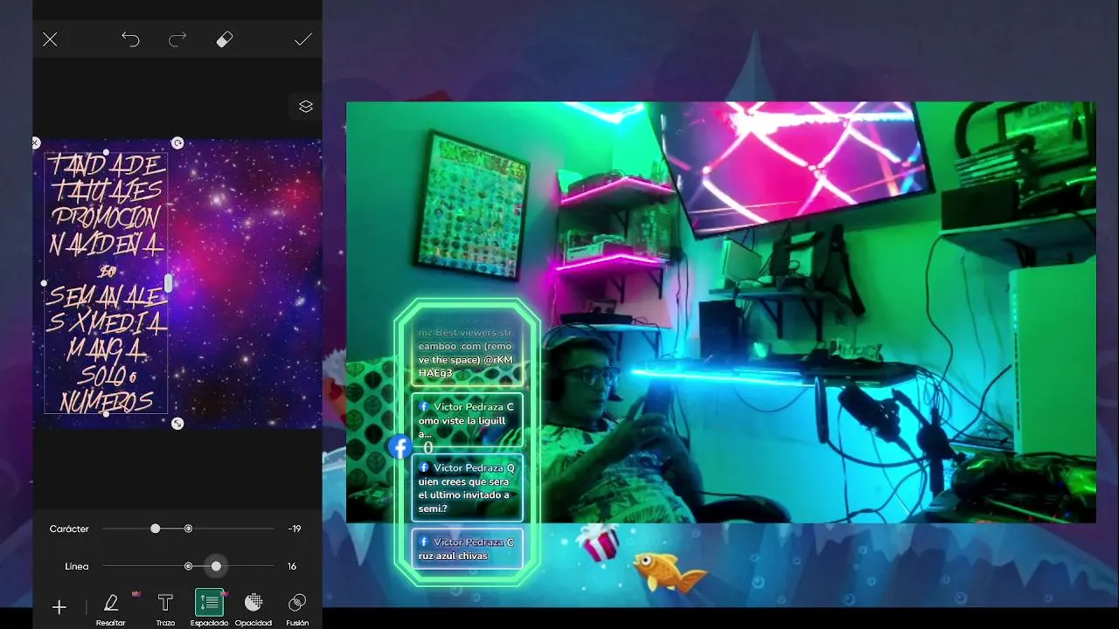Select the eraser tool in top bar

[x=225, y=39]
